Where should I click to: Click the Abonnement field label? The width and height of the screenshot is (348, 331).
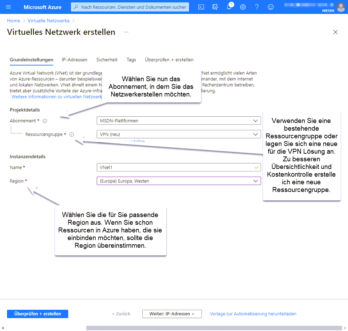click(x=23, y=121)
